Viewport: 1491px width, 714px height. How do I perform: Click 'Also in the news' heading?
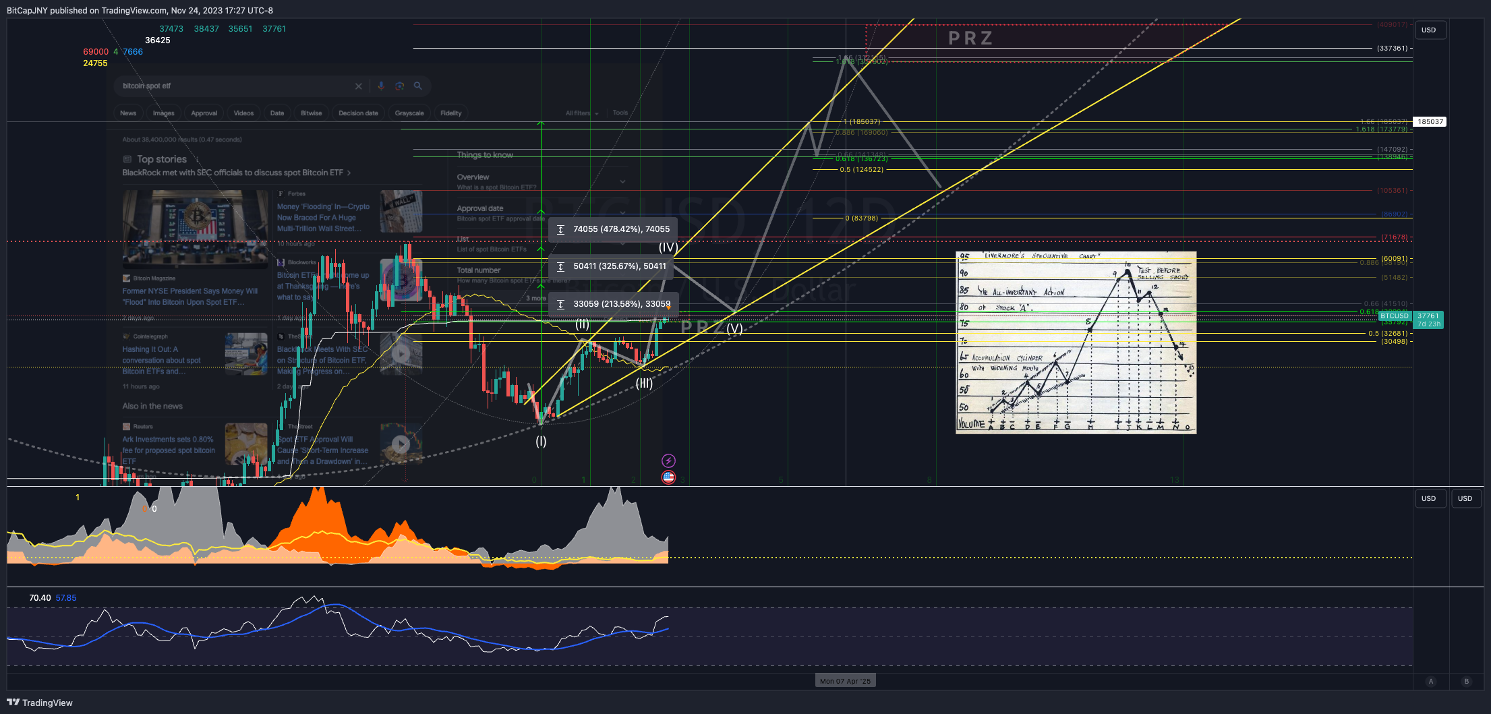(152, 406)
